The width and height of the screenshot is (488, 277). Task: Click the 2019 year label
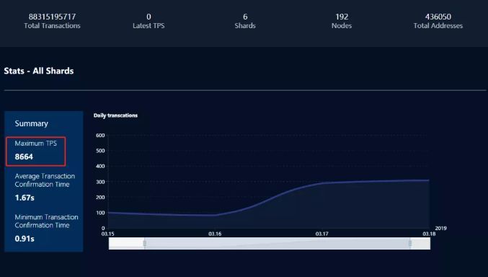pos(440,228)
